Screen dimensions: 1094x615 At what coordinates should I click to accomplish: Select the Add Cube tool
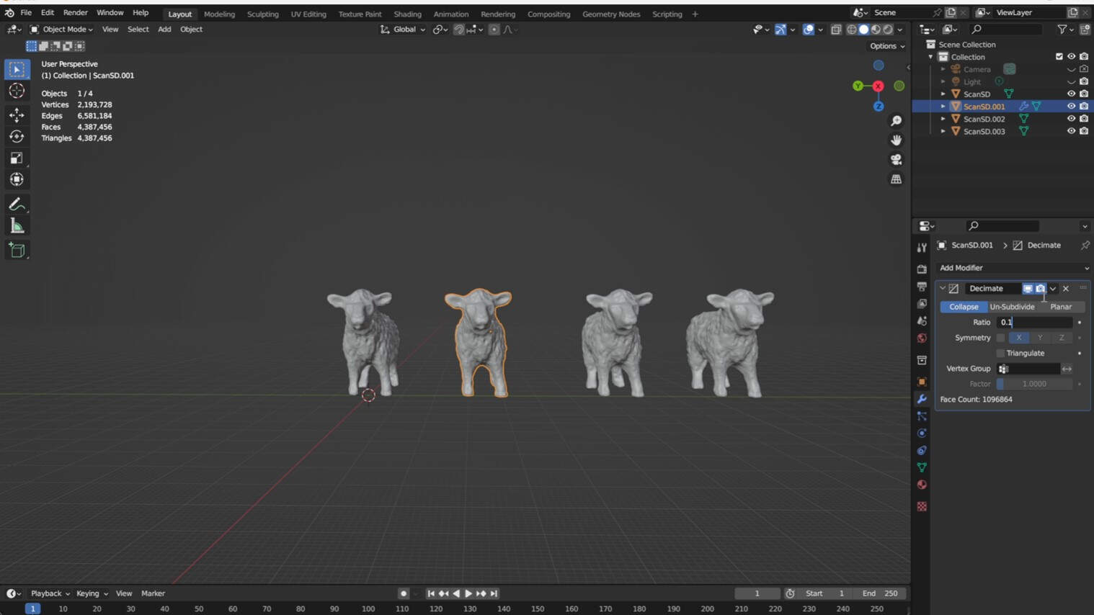(x=17, y=251)
